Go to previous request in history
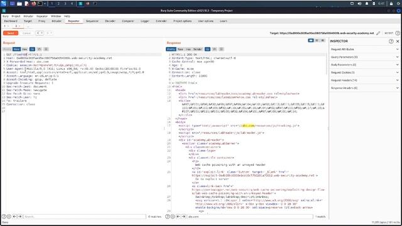The image size is (402, 226). click(38, 33)
